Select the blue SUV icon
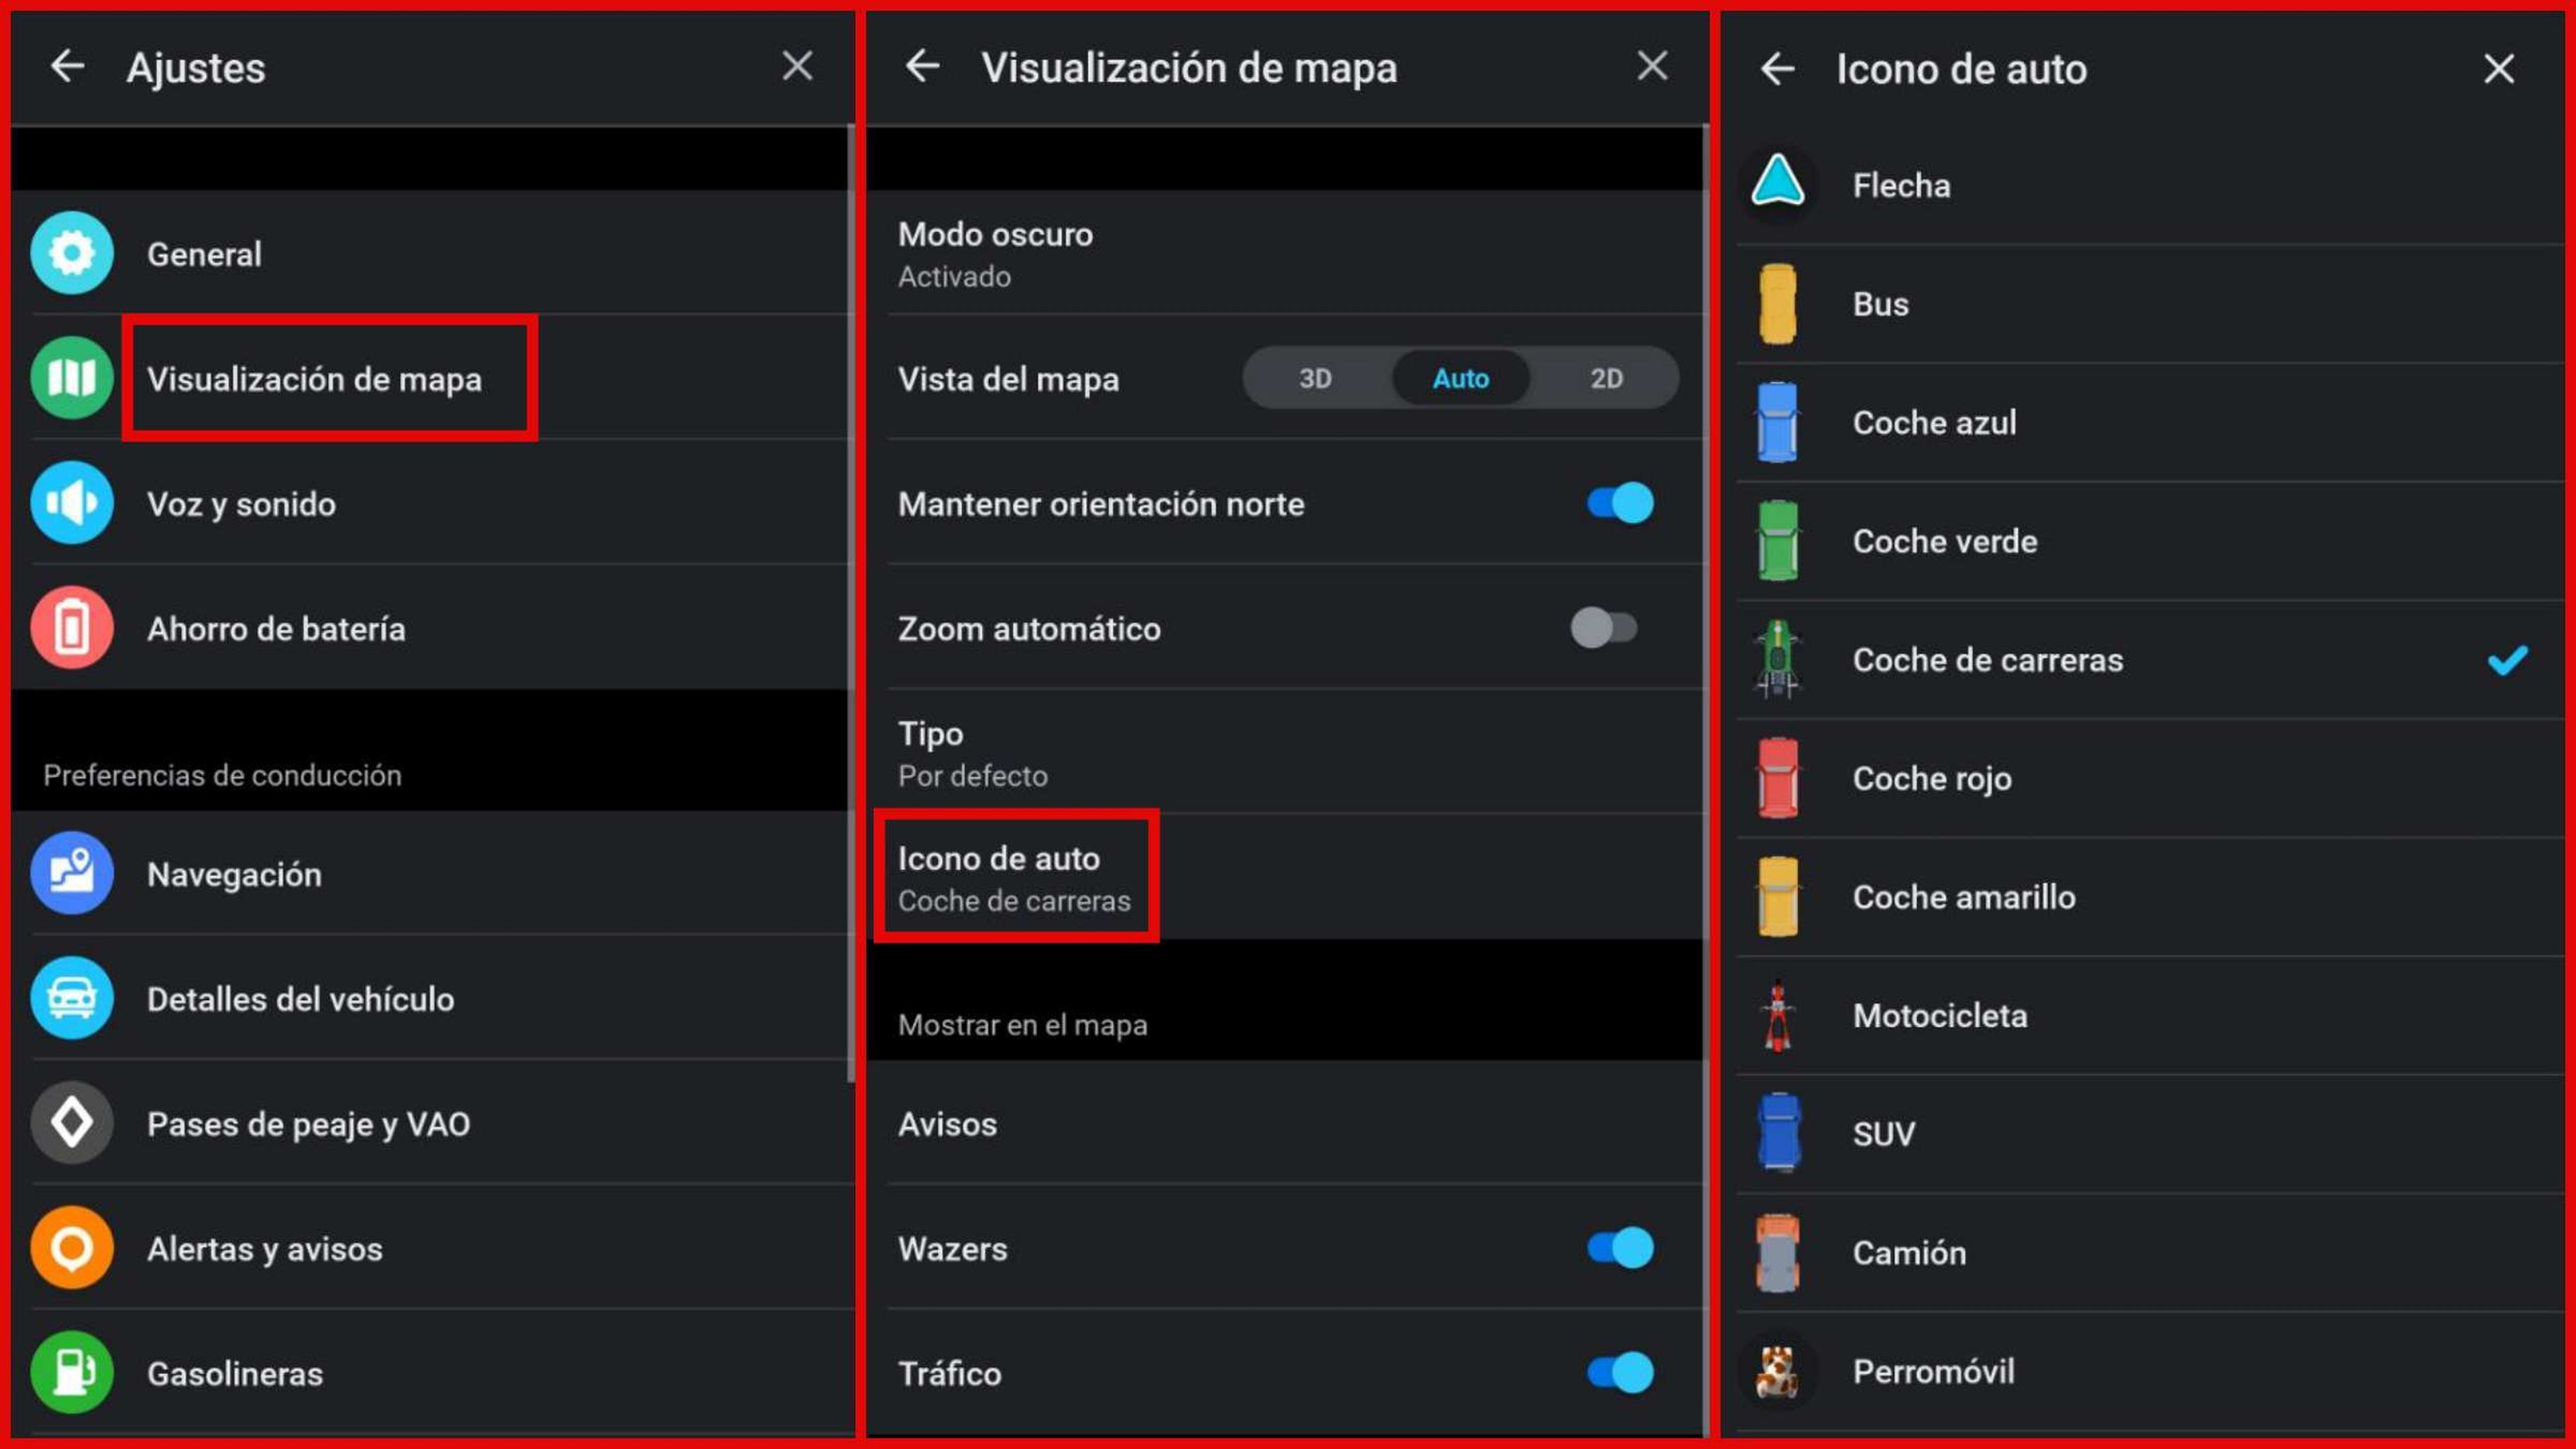2576x1449 pixels. click(x=1778, y=1134)
